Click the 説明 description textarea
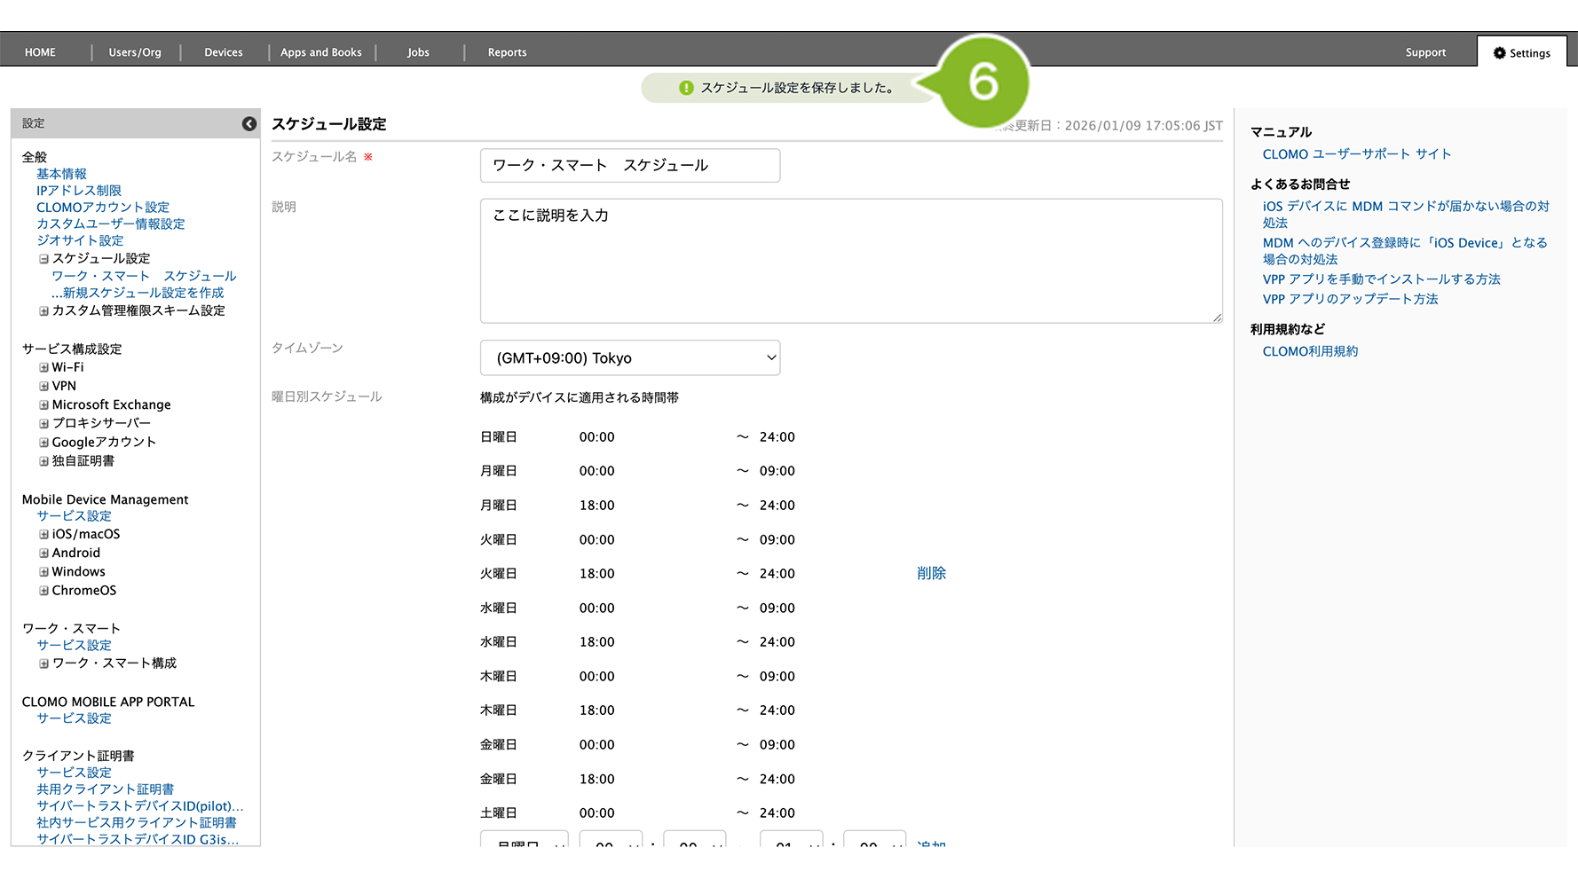This screenshot has height=887, width=1578. (850, 261)
